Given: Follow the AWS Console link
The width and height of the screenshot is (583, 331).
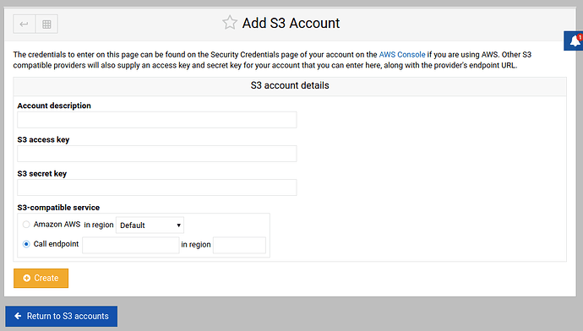Looking at the screenshot, I should 402,55.
